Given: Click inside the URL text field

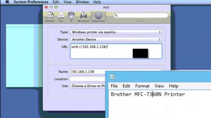Looking at the screenshot, I should click(116, 51).
